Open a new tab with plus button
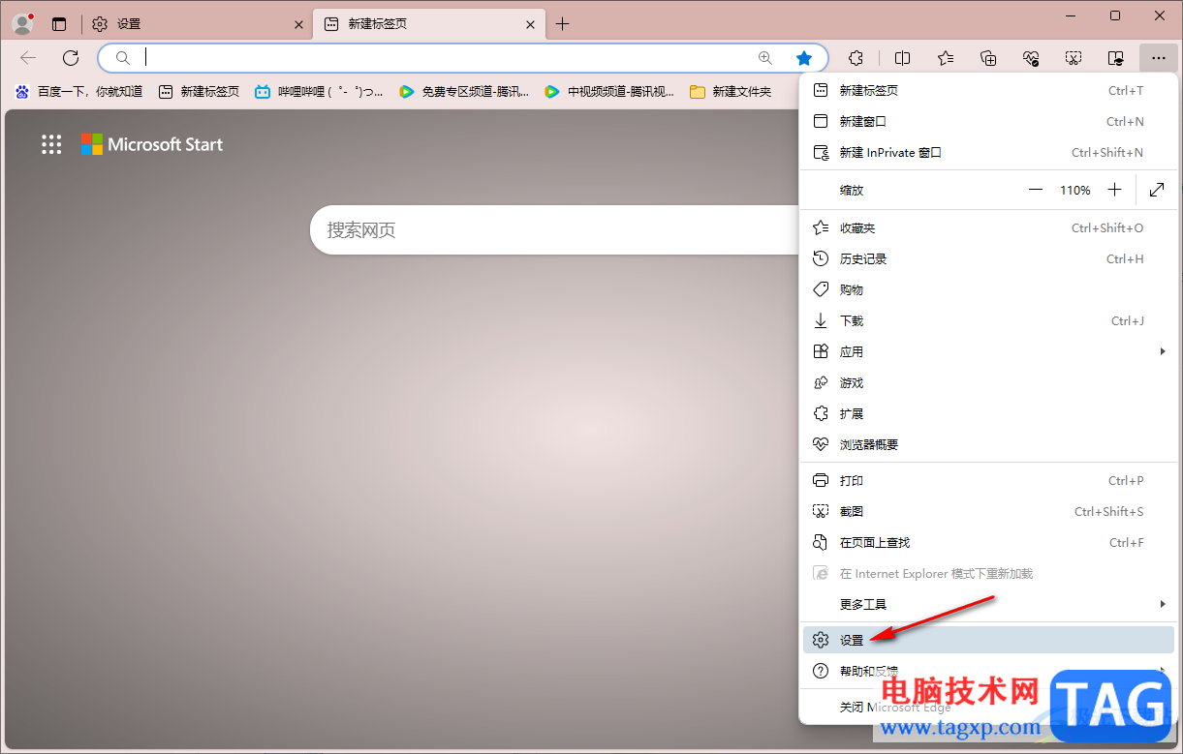The width and height of the screenshot is (1183, 754). coord(563,24)
